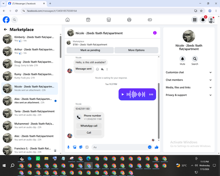Open Reels video icon in top navigation
Viewport: 220px width, 176px height.
88,20
